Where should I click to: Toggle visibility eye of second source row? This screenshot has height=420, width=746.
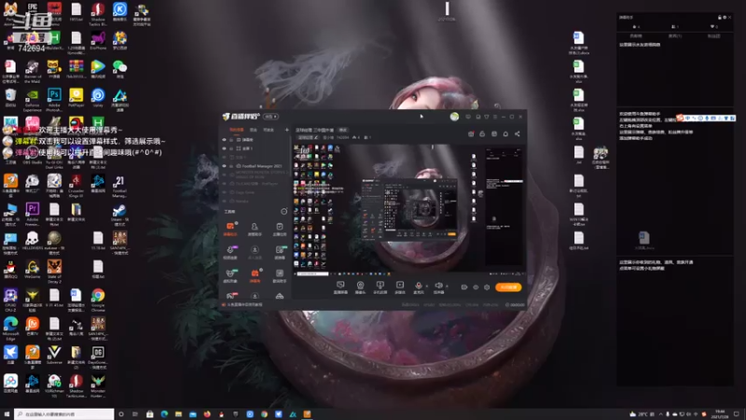tap(224, 148)
